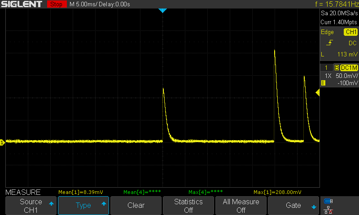The height and width of the screenshot is (215, 359).
Task: Toggle the All Measure Off softkey
Action: pyautogui.click(x=241, y=206)
